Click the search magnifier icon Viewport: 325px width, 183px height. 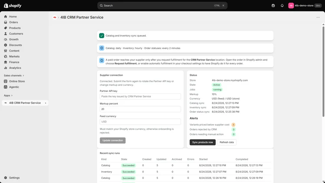101,6
